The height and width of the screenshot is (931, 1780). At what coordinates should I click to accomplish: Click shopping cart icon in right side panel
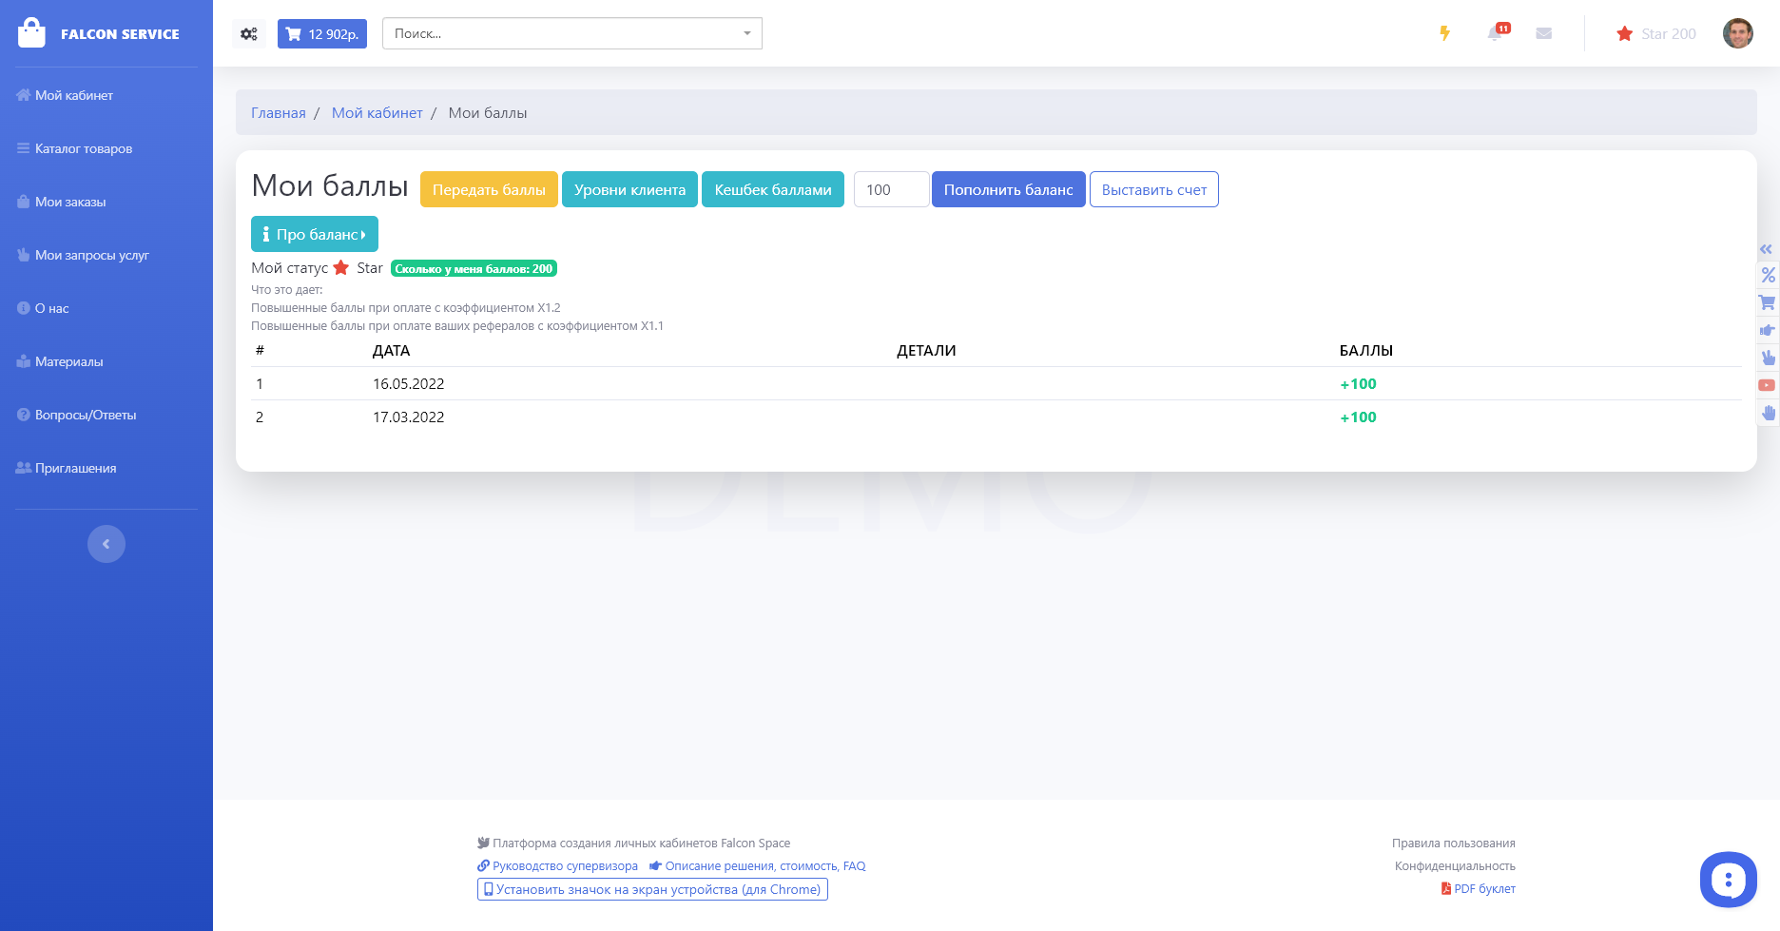coord(1767,303)
